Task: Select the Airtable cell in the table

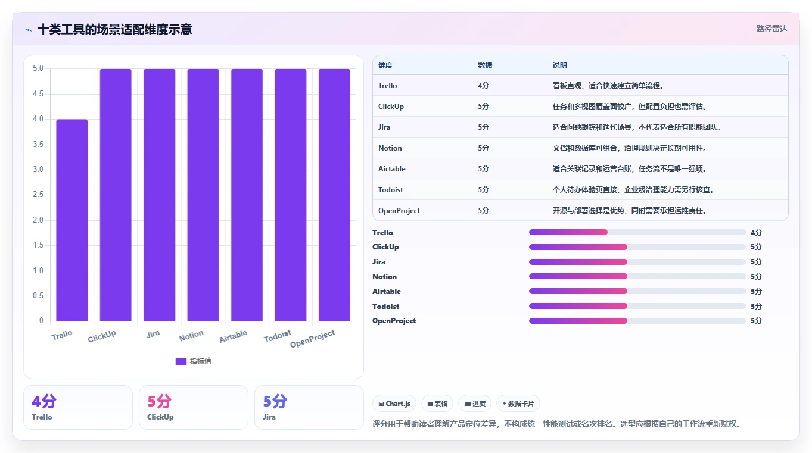Action: tap(392, 169)
